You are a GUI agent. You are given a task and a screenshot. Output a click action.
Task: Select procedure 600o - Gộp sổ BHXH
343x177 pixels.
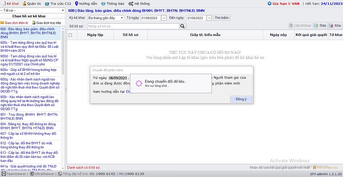coord(30,72)
